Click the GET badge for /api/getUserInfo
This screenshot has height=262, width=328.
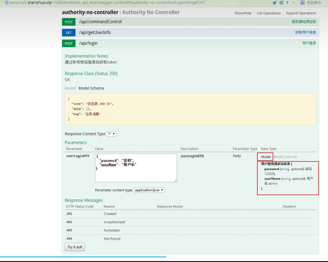[x=68, y=33]
